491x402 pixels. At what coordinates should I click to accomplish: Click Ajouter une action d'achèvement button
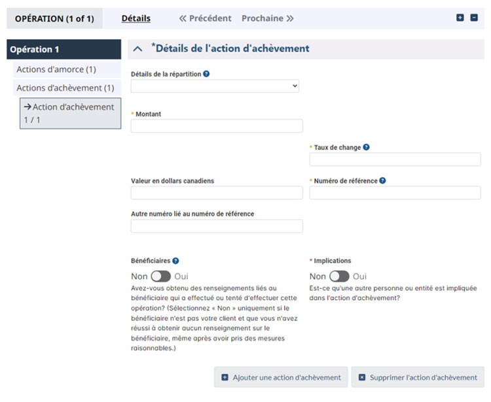tap(281, 377)
